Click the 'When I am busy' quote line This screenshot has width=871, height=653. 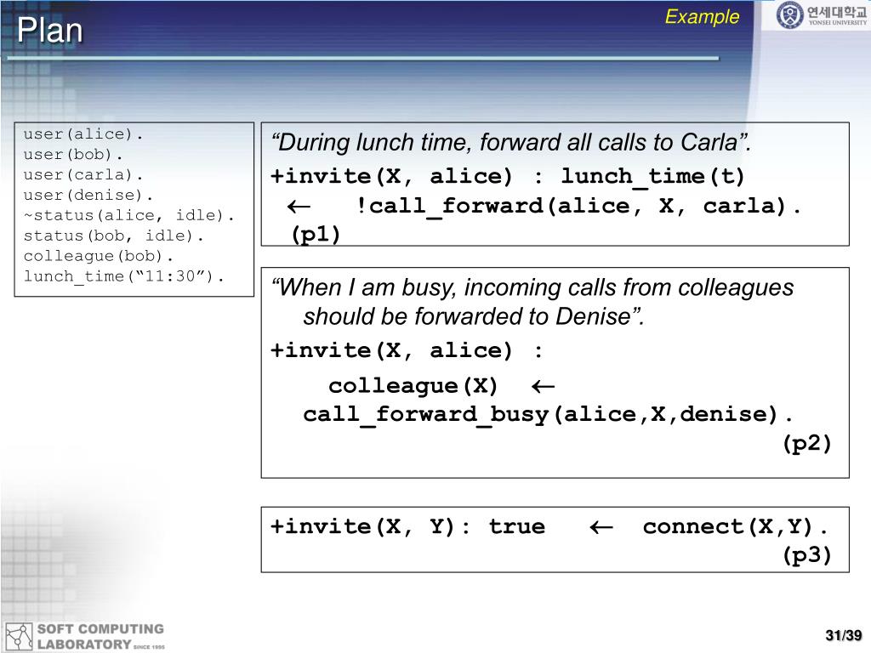(x=532, y=288)
